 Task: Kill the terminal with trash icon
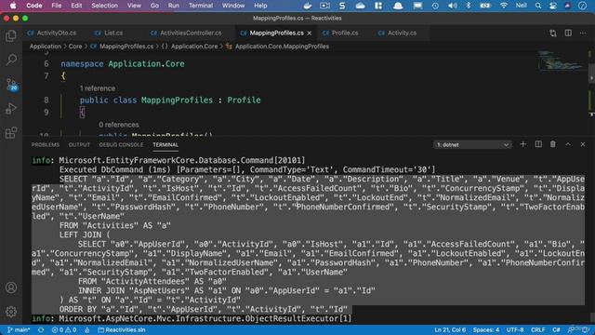point(553,144)
